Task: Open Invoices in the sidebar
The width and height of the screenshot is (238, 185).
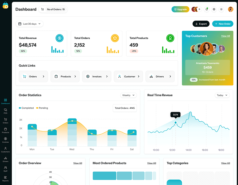Action: 5,140
